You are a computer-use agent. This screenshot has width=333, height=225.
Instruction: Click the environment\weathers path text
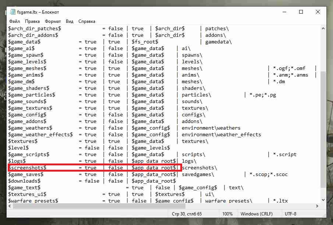pos(211,128)
